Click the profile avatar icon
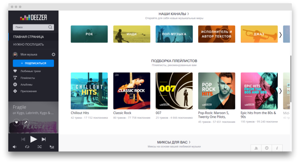Image resolution: width=300 pixels, height=166 pixels. coord(15,55)
